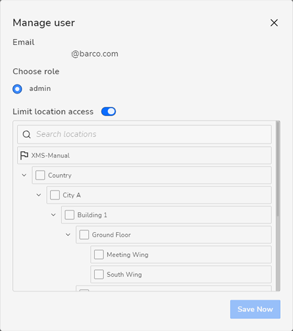The width and height of the screenshot is (293, 331).
Task: Select the admin role radio button
Action: click(18, 89)
